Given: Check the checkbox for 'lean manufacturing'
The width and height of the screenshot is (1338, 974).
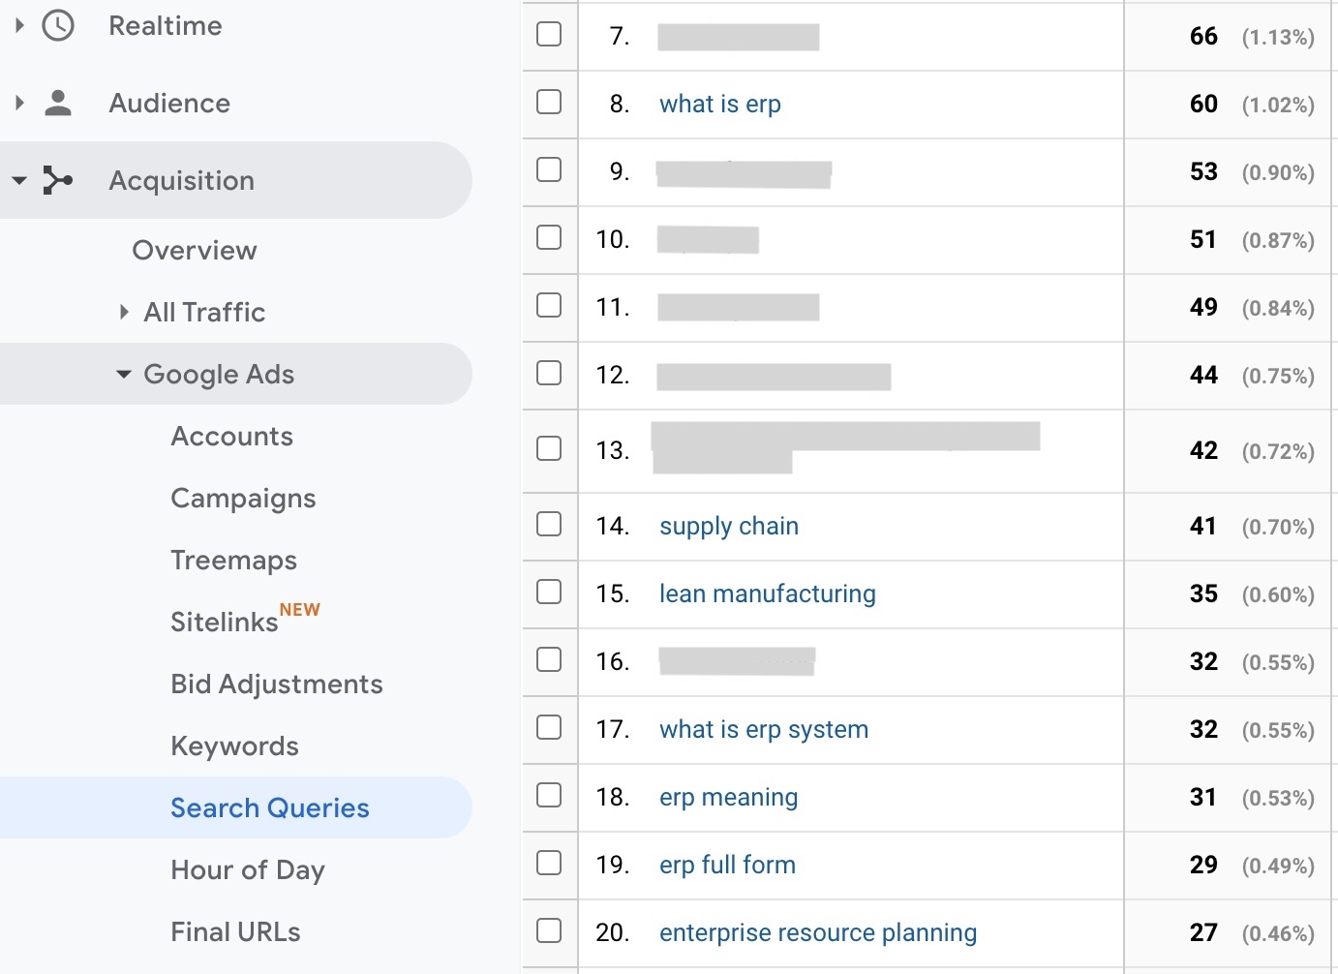Looking at the screenshot, I should coord(549,592).
